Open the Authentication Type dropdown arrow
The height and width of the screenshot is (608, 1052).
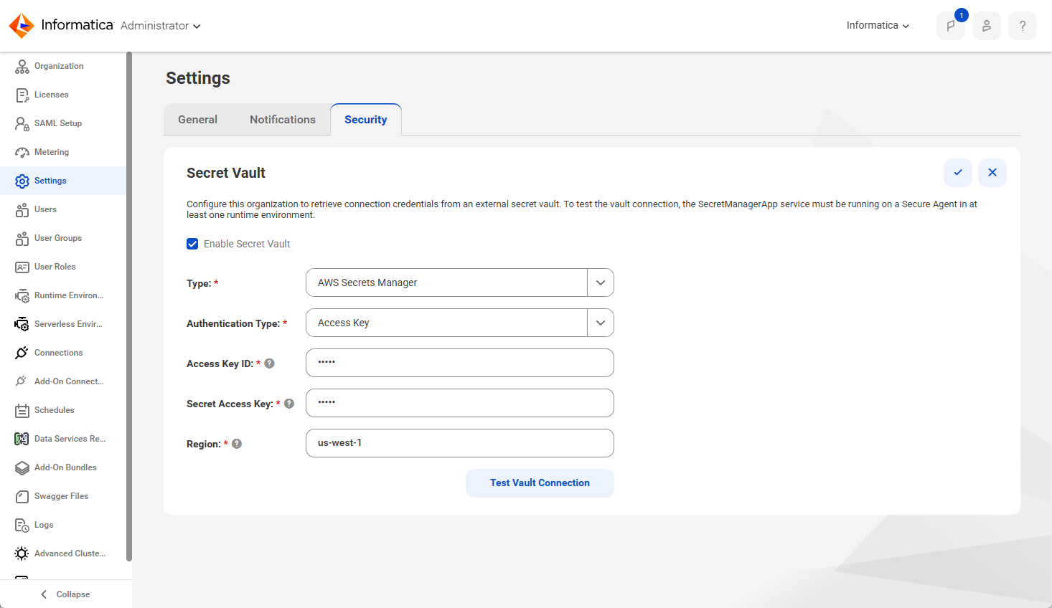point(601,323)
